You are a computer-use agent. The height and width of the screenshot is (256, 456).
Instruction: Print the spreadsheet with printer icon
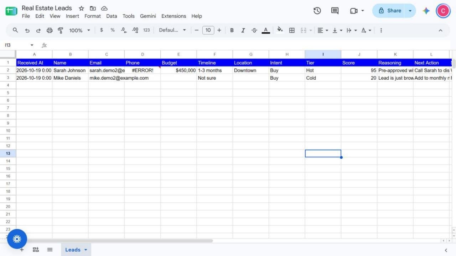[x=50, y=30]
